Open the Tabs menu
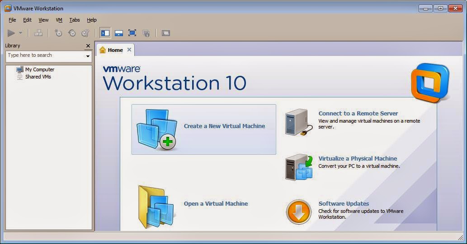467x244 pixels. coord(75,20)
